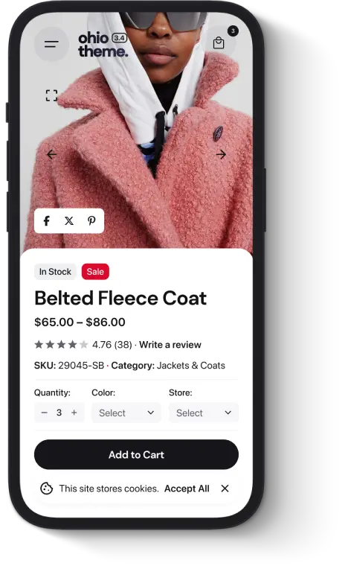The width and height of the screenshot is (348, 566).
Task: Click the ohio theme logo
Action: pyautogui.click(x=103, y=45)
